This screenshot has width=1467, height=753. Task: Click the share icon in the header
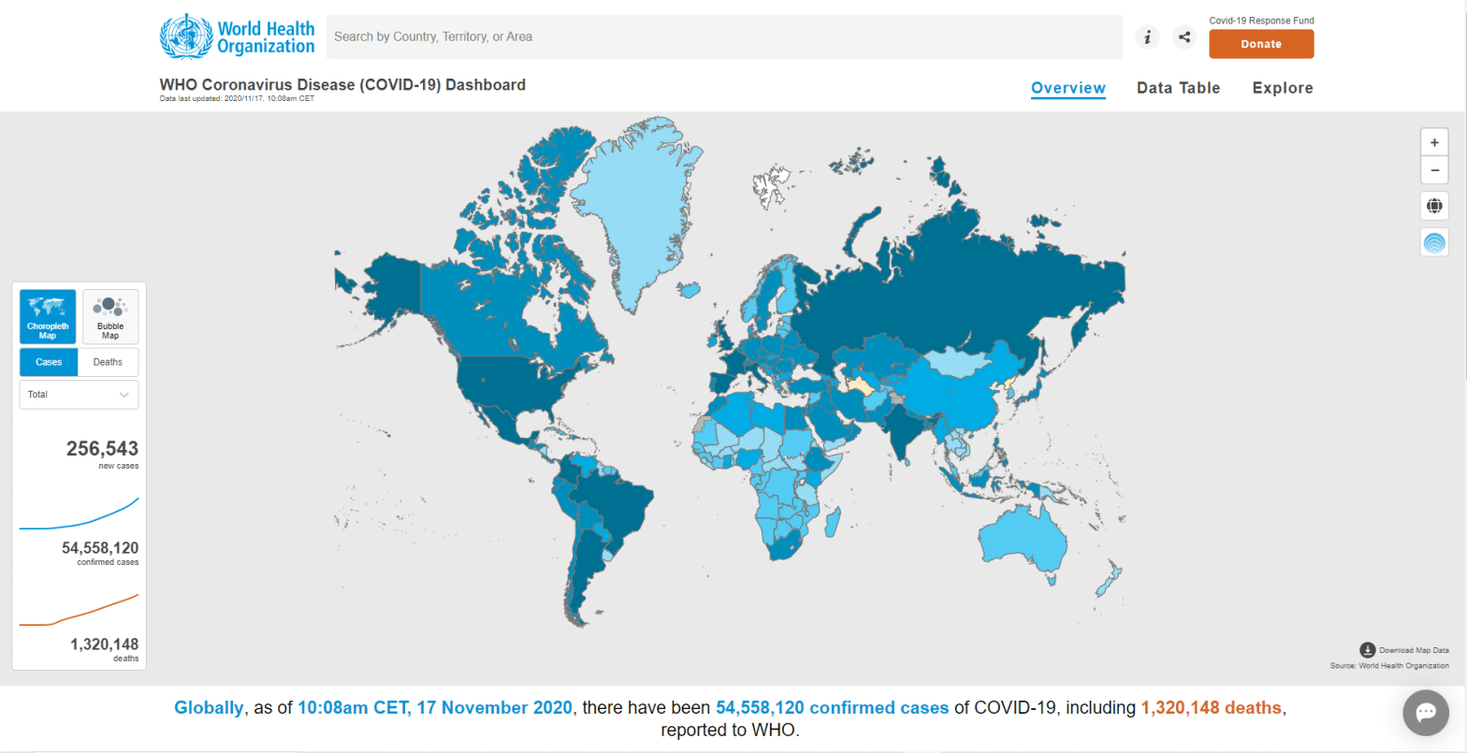pos(1184,37)
